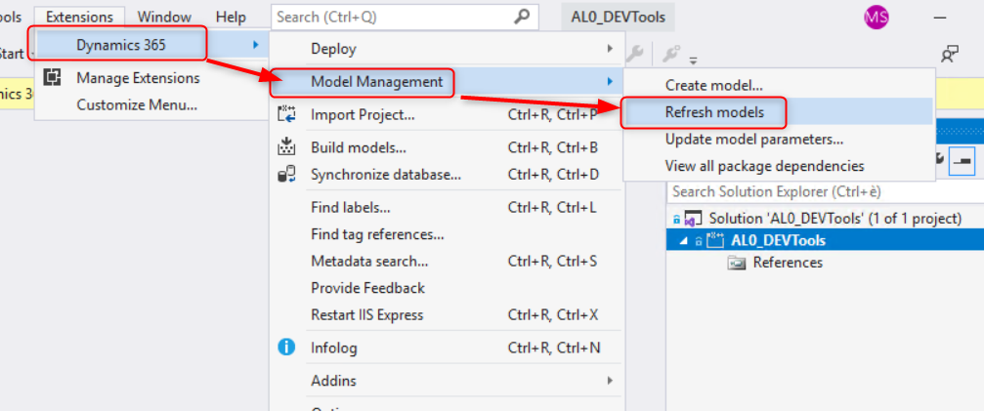Click the Addins submenu arrow
Screen dimensions: 984x411
pyautogui.click(x=610, y=381)
